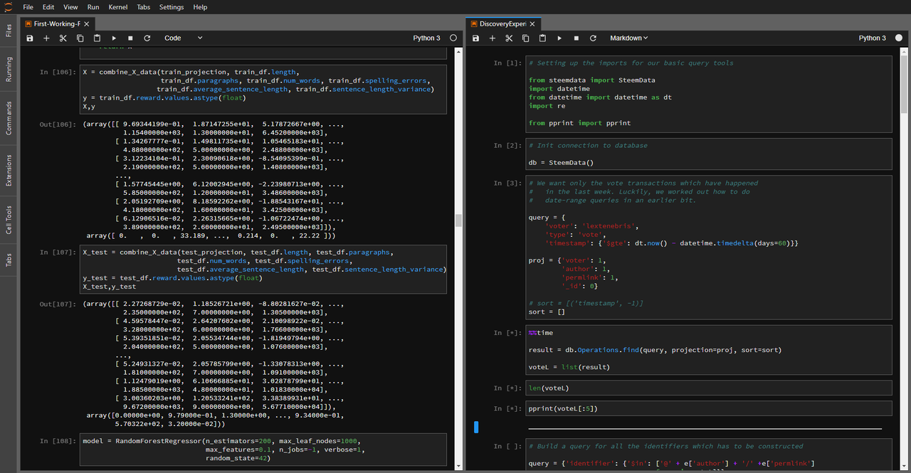The height and width of the screenshot is (473, 911).
Task: Save the DiscoveryExperi notebook
Action: click(475, 38)
